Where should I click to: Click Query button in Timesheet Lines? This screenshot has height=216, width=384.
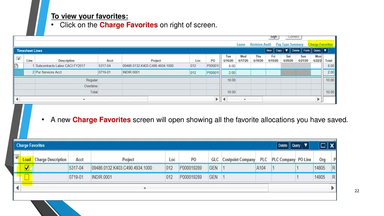317,51
